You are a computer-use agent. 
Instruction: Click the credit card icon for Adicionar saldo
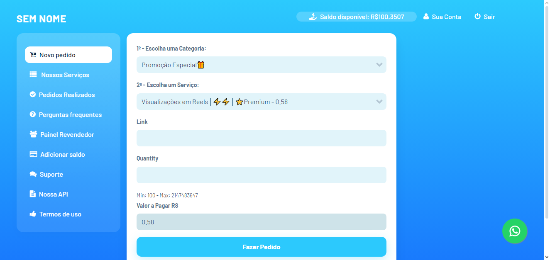[33, 154]
